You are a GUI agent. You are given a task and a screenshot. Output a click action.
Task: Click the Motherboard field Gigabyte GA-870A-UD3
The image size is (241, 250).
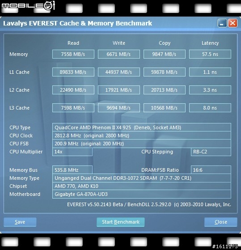click(x=142, y=194)
